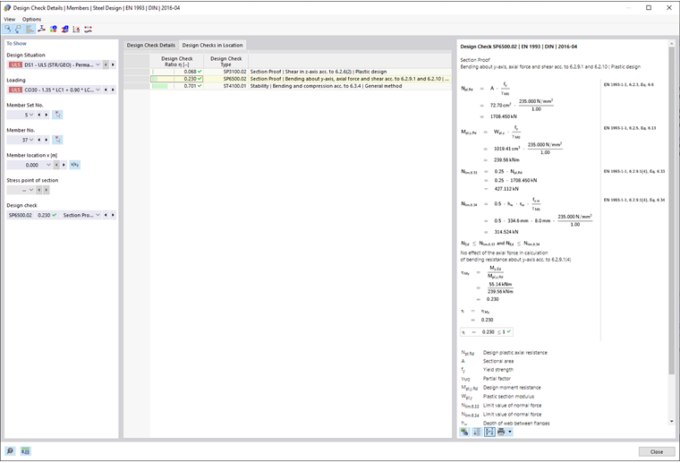Click the colored-balls info toolbar icon

coord(54,29)
